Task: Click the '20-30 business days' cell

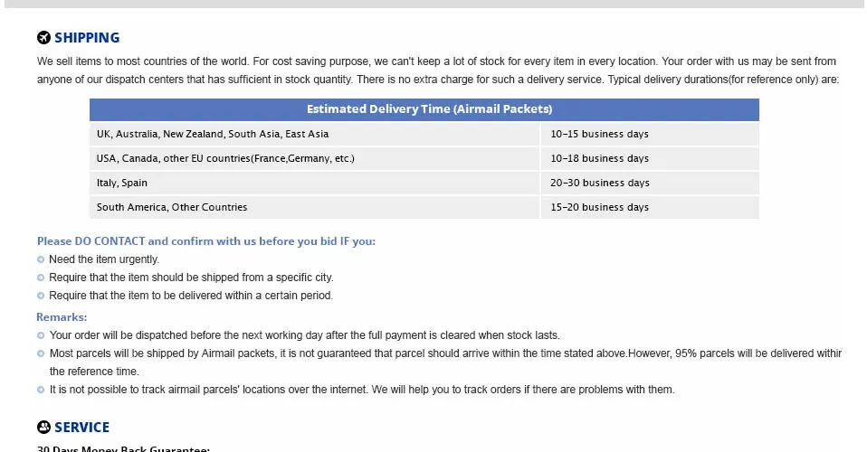Action: [650, 183]
